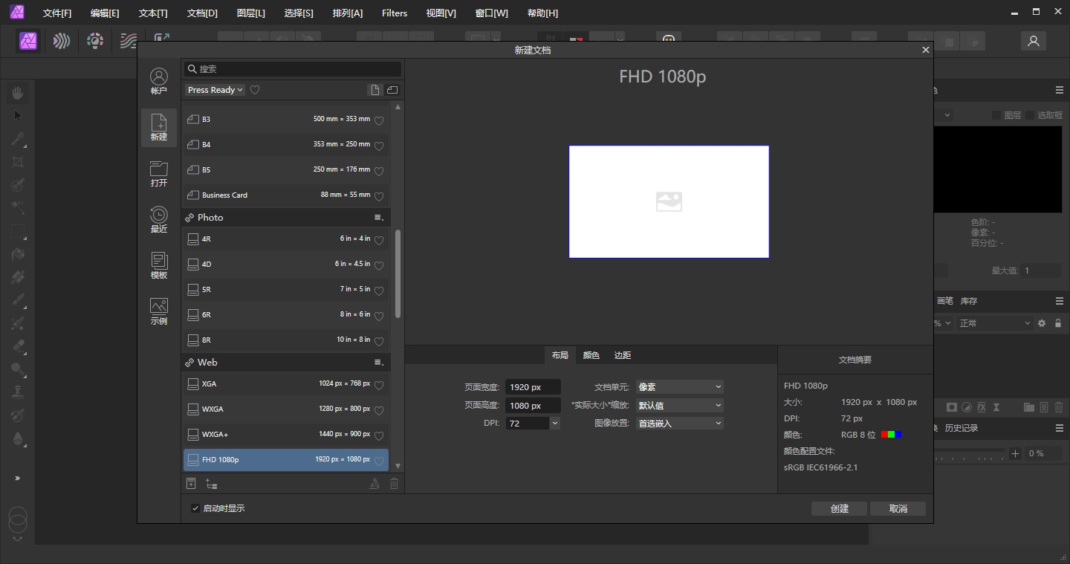This screenshot has height=564, width=1070.
Task: Switch to Liquify Persona icon
Action: [62, 41]
